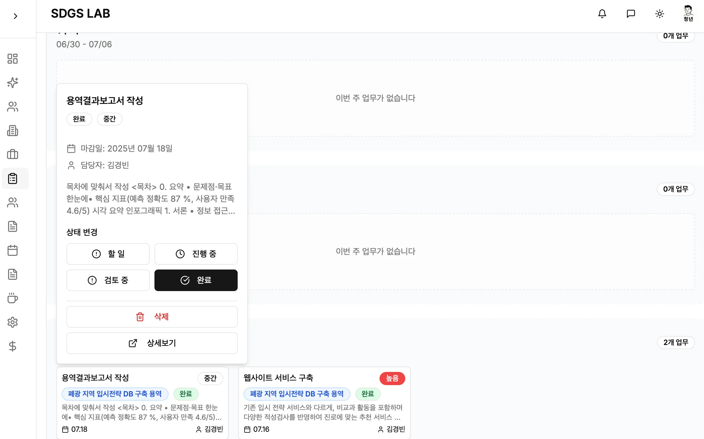Open 상세보기 detail view
Screen dimensions: 704x439
pos(152,343)
